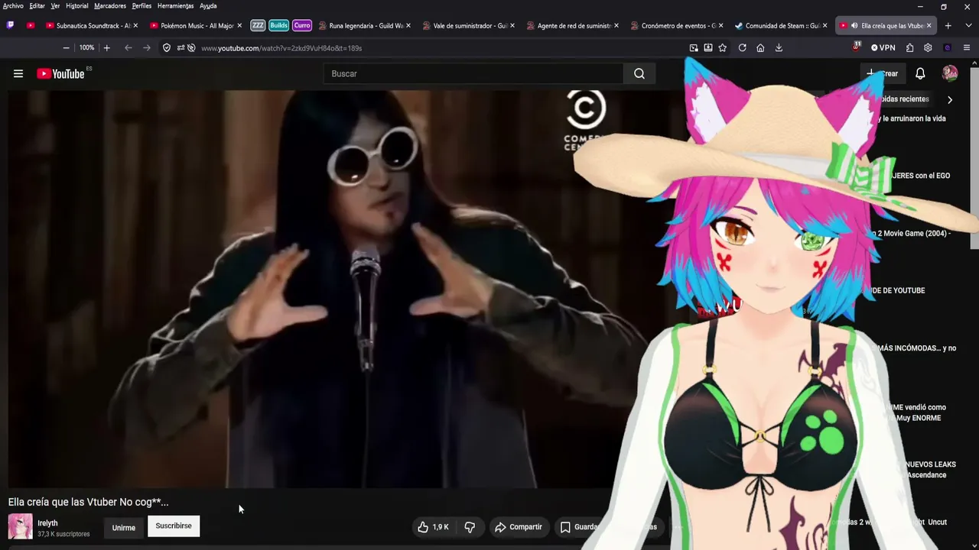The height and width of the screenshot is (550, 979).
Task: Go to the browser home page
Action: point(760,47)
